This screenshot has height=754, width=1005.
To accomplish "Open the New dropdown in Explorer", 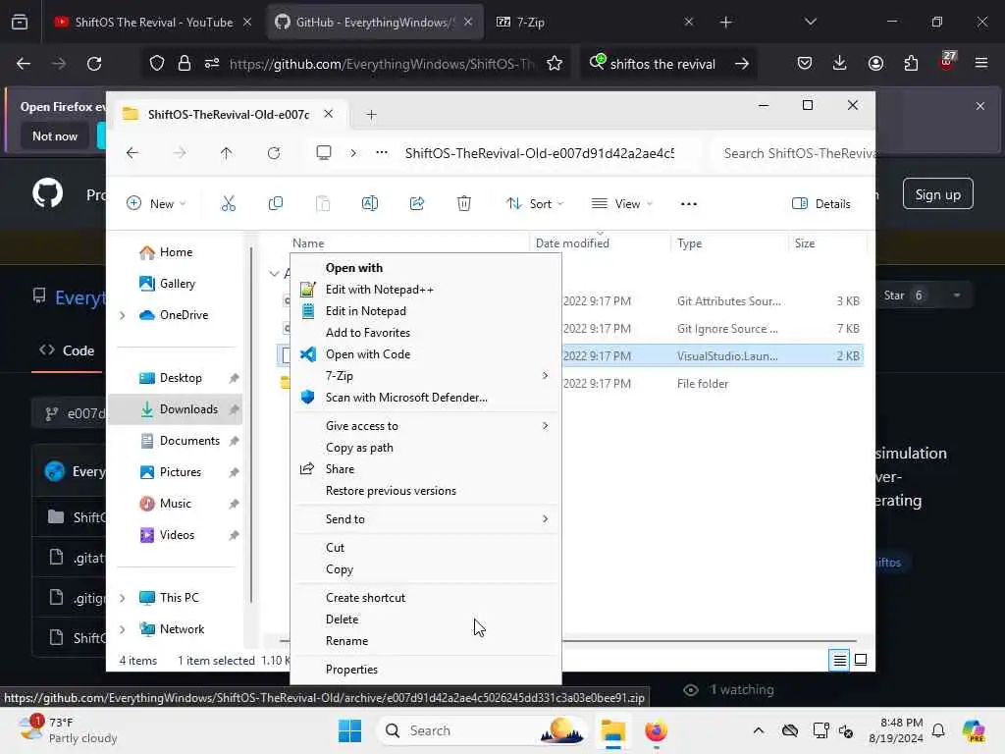I will pyautogui.click(x=156, y=204).
